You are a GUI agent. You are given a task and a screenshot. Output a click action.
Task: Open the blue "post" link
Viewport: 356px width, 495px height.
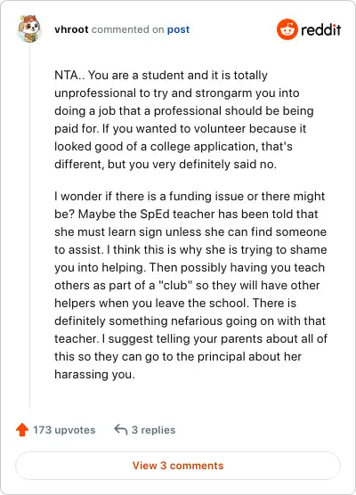[x=178, y=29]
